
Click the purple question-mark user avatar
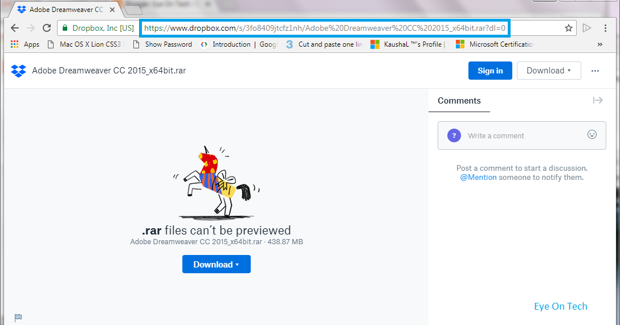pyautogui.click(x=454, y=135)
